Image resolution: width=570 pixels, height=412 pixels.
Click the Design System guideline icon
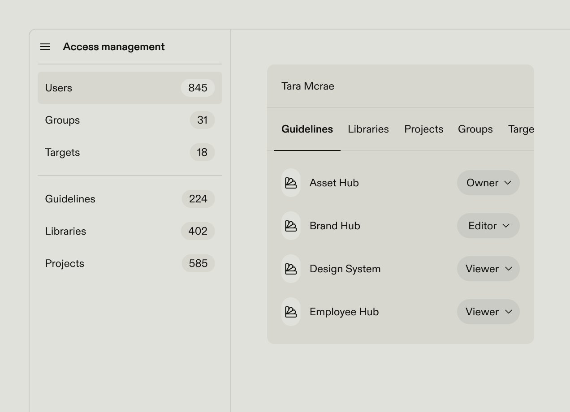[291, 269]
